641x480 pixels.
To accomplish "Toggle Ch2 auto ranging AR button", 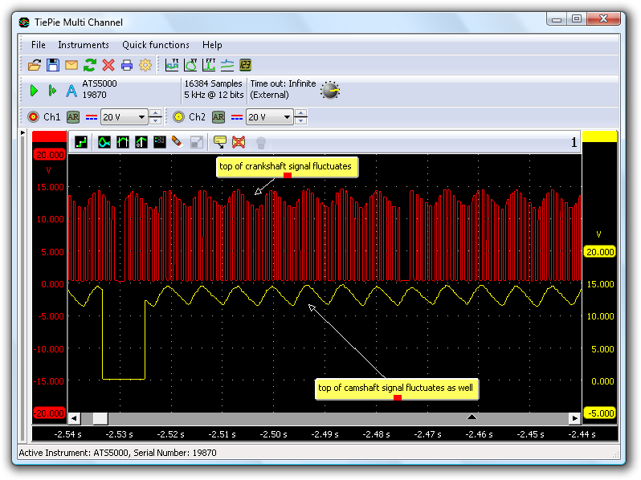I will tap(218, 117).
